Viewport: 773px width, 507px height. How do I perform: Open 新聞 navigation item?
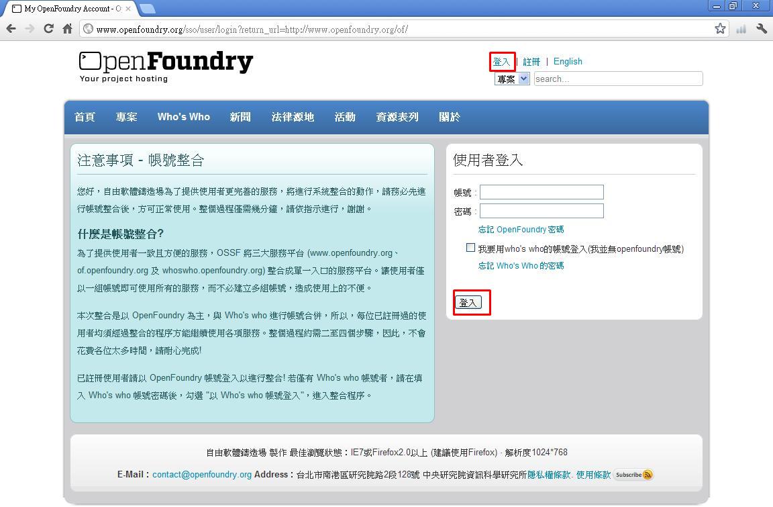point(240,117)
